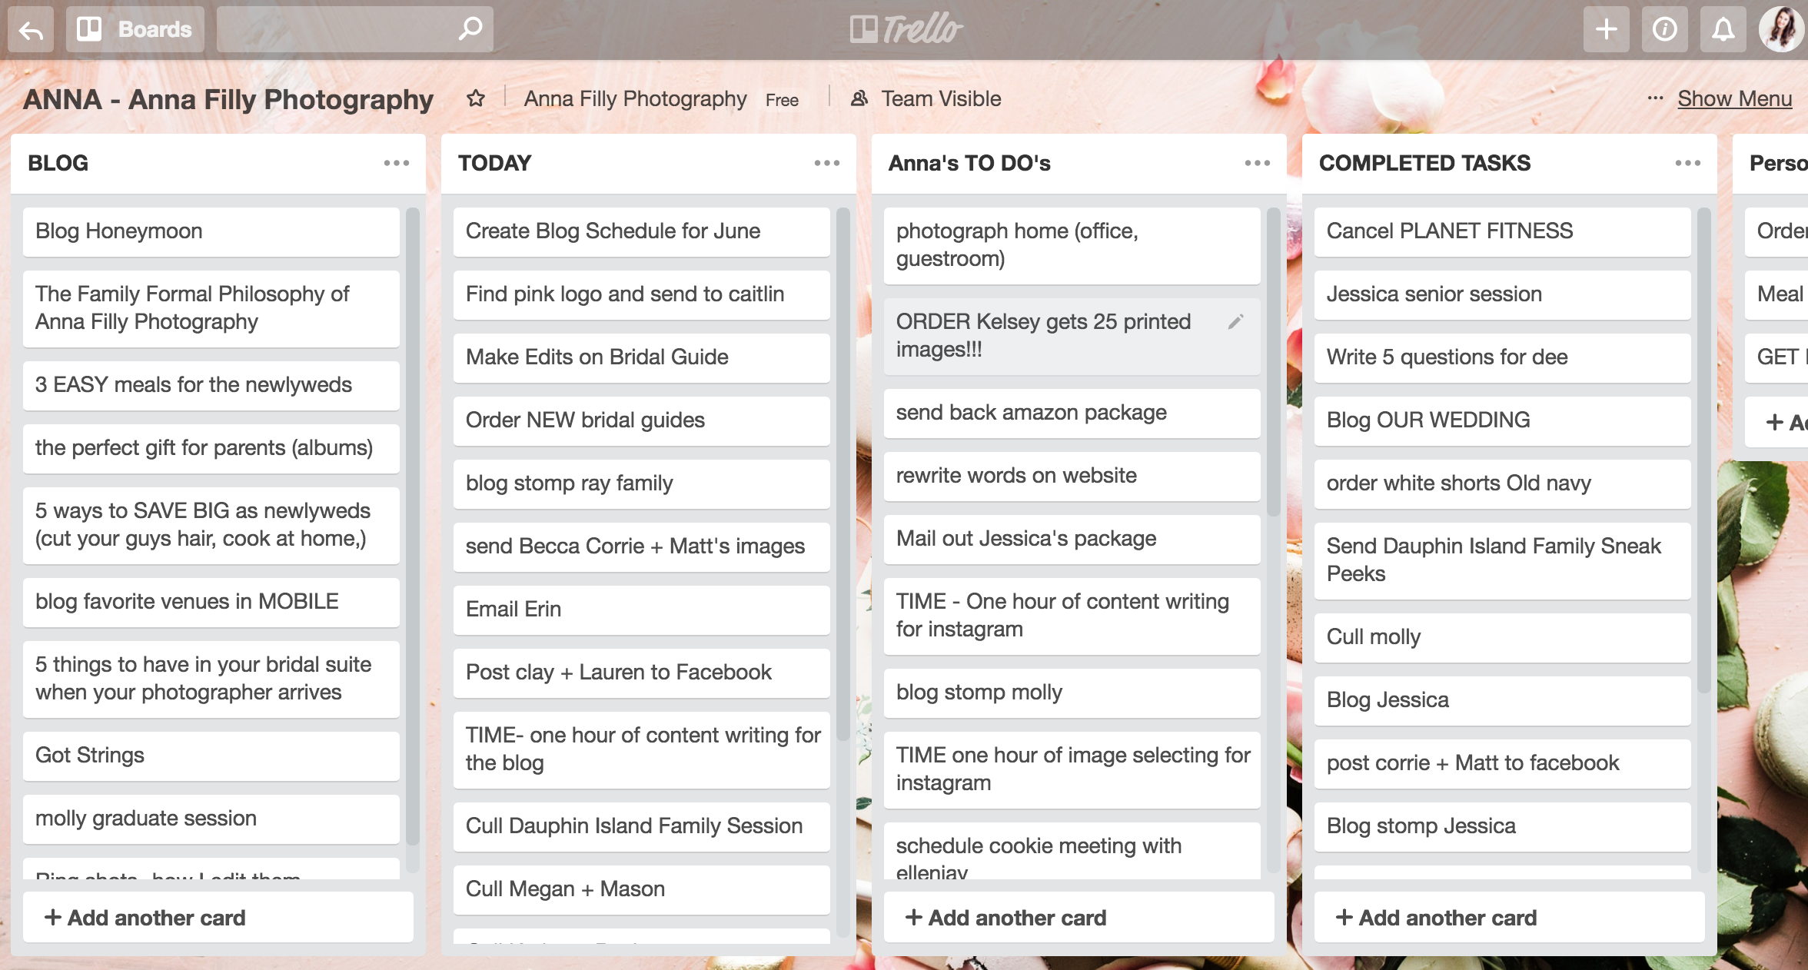Open TIME one hour of image selecting card
This screenshot has height=970, width=1808.
[1072, 769]
